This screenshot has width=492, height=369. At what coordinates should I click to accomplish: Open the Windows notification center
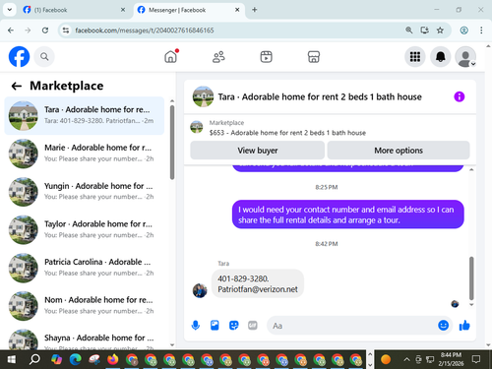click(476, 359)
